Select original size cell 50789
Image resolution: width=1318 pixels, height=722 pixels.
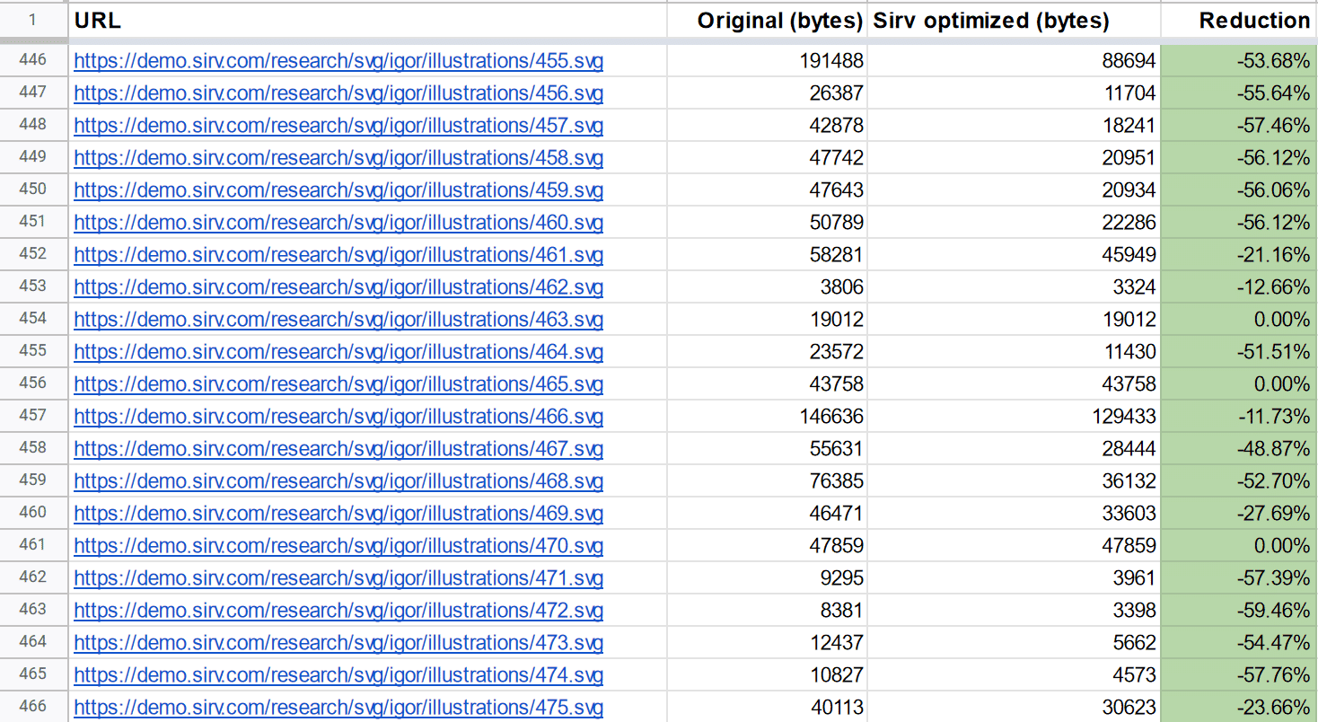[767, 223]
